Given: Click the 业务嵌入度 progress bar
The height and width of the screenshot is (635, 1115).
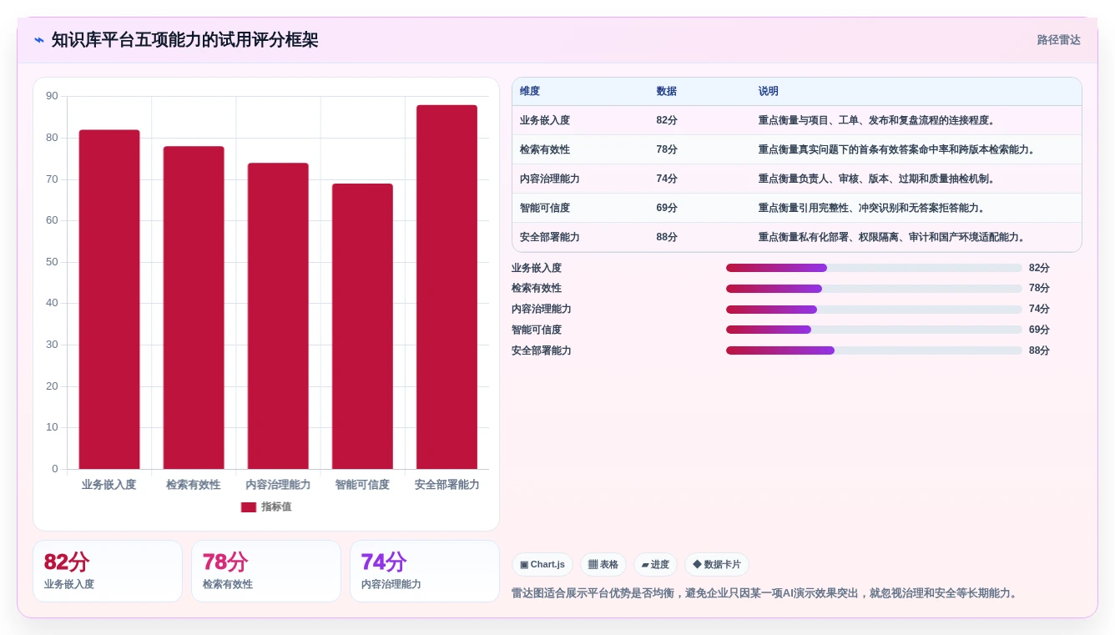Looking at the screenshot, I should point(874,268).
